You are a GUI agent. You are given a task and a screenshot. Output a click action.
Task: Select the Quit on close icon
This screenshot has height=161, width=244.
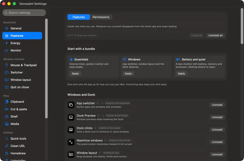tap(6, 87)
